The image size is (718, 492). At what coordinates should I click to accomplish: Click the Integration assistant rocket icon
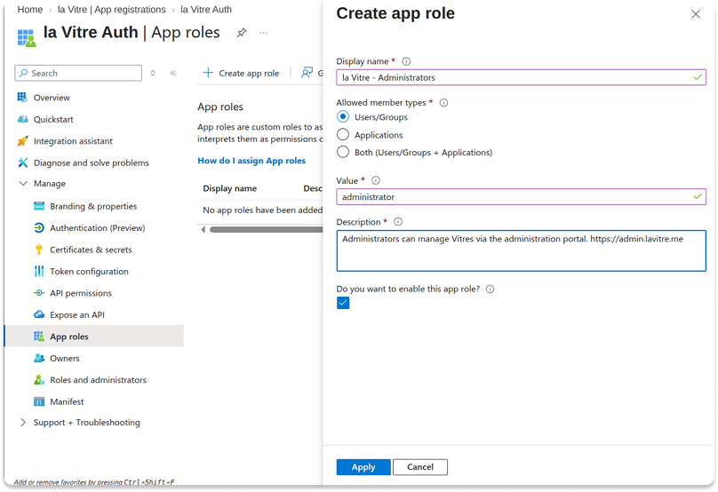(x=22, y=141)
